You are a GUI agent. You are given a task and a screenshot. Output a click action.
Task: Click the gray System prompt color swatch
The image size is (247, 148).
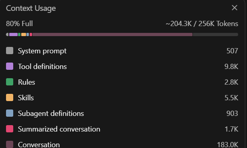coord(10,51)
